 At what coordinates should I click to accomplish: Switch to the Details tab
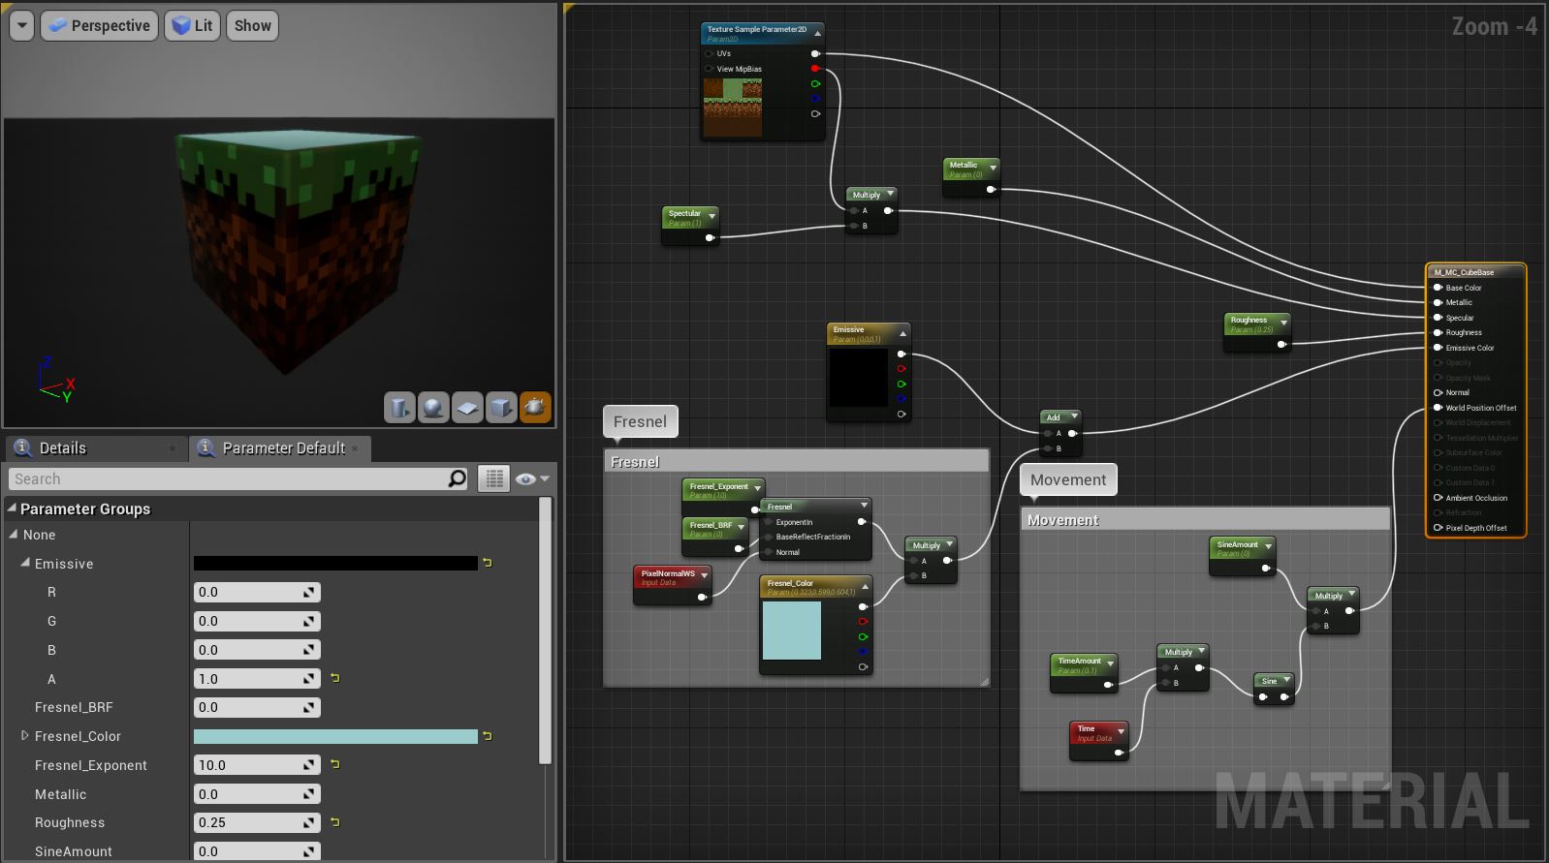(63, 447)
